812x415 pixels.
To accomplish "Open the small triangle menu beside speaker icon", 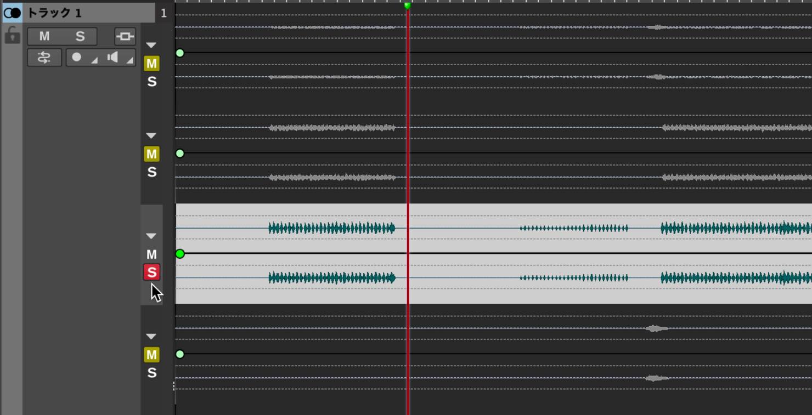I will click(x=130, y=60).
